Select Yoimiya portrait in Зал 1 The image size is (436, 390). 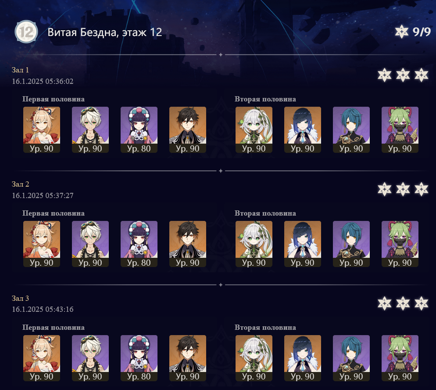42,130
